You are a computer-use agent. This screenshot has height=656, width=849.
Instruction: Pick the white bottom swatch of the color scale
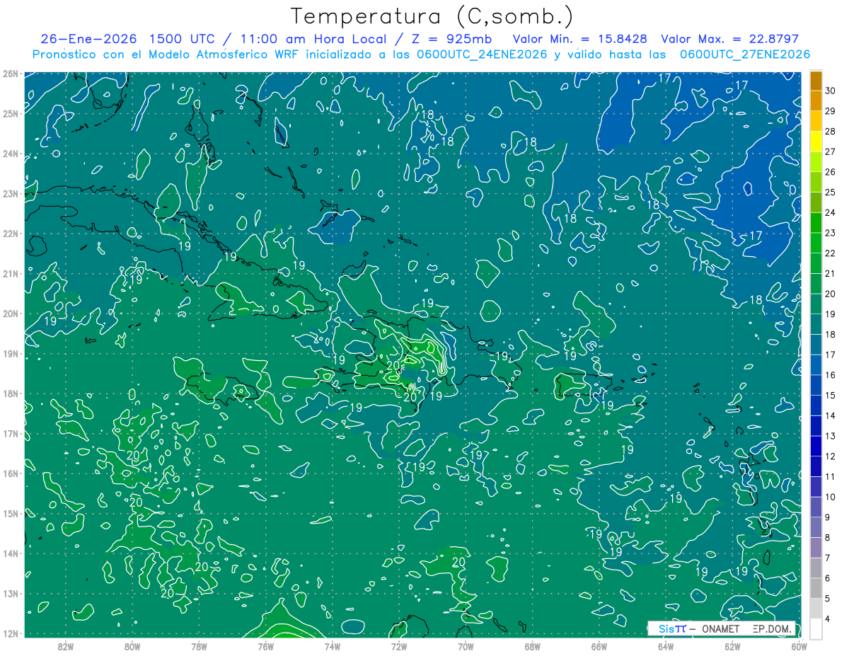click(x=816, y=628)
